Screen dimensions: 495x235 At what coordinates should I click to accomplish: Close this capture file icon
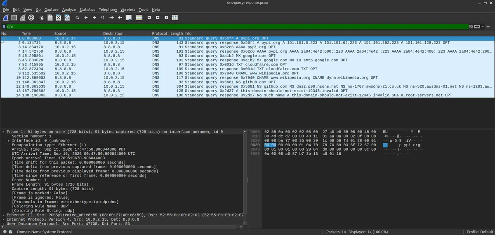[x=59, y=18]
